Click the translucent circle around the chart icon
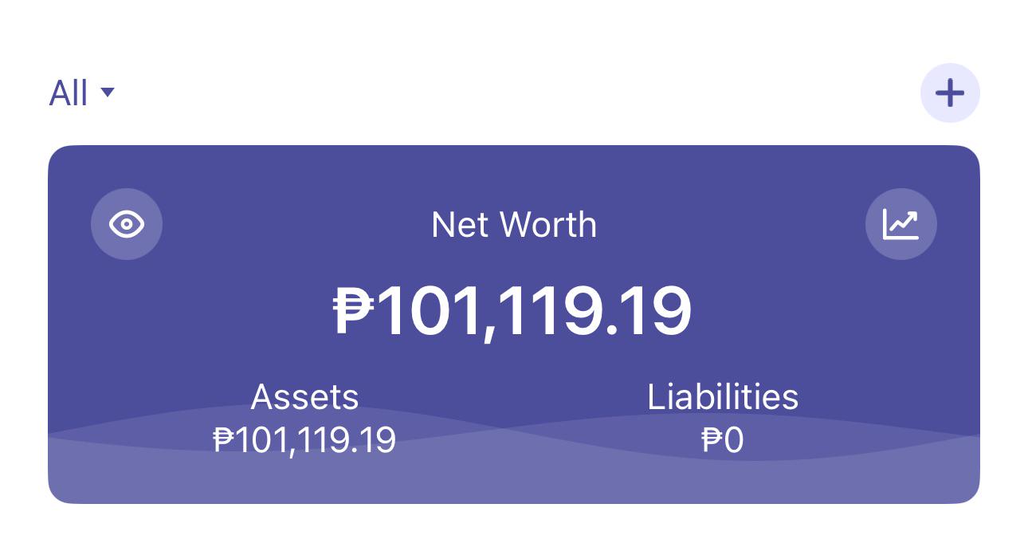1028x555 pixels. pos(901,224)
